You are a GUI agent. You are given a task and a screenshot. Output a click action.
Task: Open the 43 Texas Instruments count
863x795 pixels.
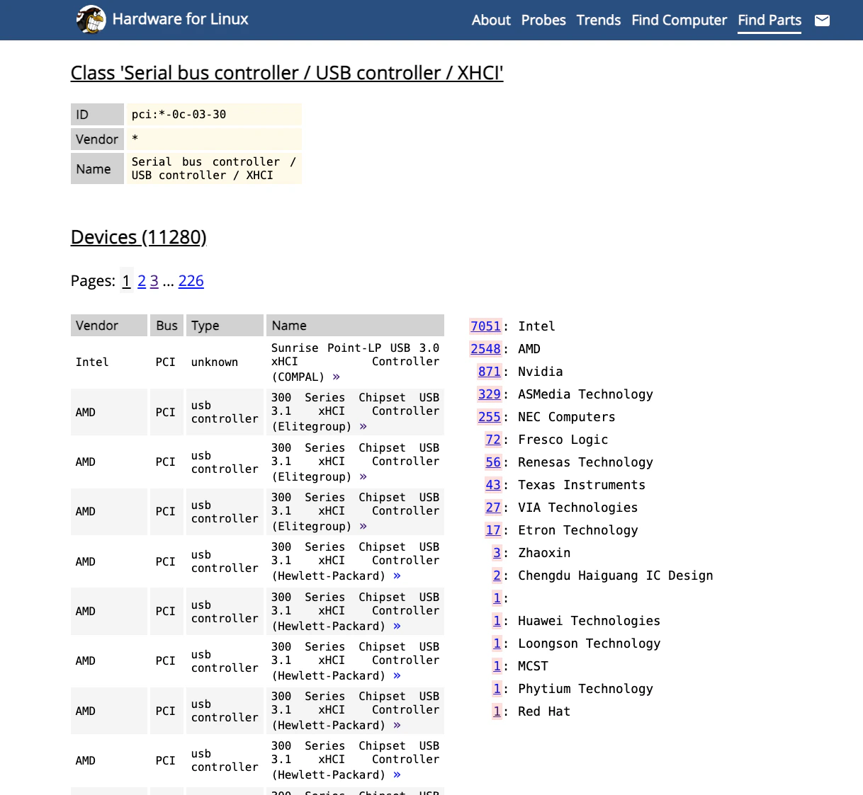(x=493, y=485)
